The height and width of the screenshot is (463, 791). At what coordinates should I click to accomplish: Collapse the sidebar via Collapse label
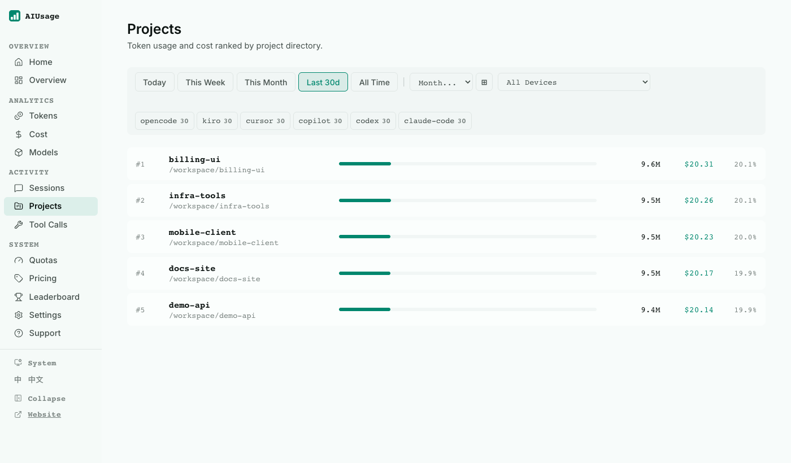click(x=46, y=398)
